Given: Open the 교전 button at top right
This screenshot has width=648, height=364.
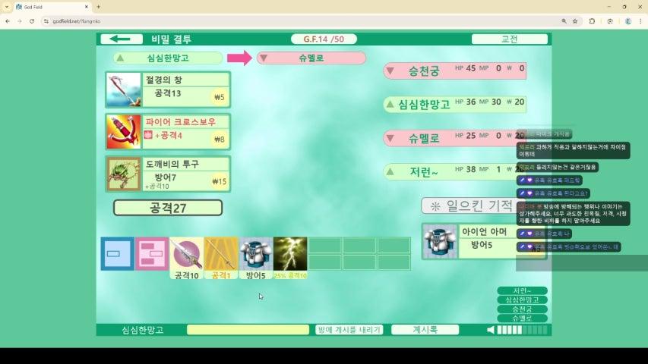Looking at the screenshot, I should point(509,39).
